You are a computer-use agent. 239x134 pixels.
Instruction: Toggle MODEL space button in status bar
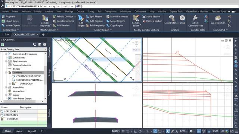pos(116,131)
